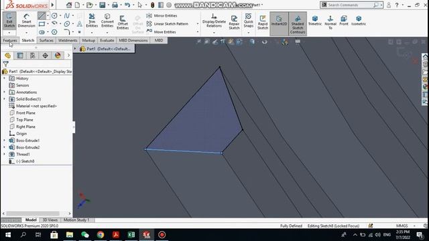429x241 pixels.
Task: Open Quick Snaps tool
Action: (x=249, y=21)
